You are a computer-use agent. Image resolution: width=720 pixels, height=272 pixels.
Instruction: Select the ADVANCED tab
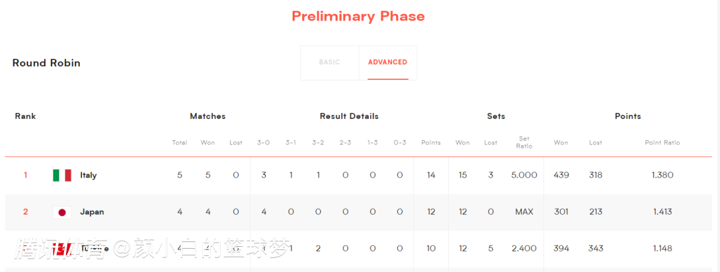[387, 63]
